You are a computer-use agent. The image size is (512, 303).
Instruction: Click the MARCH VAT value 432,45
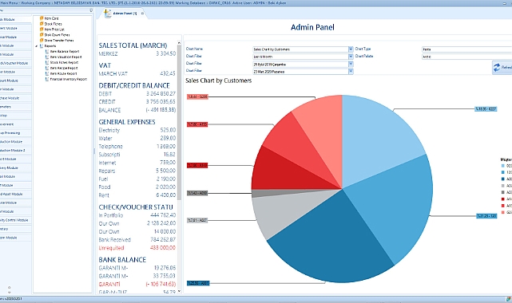[x=168, y=73]
